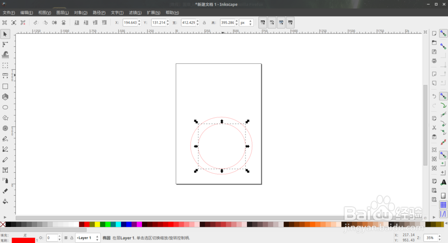Increase the X coordinate spinner
This screenshot has width=448, height=243.
[139, 21]
